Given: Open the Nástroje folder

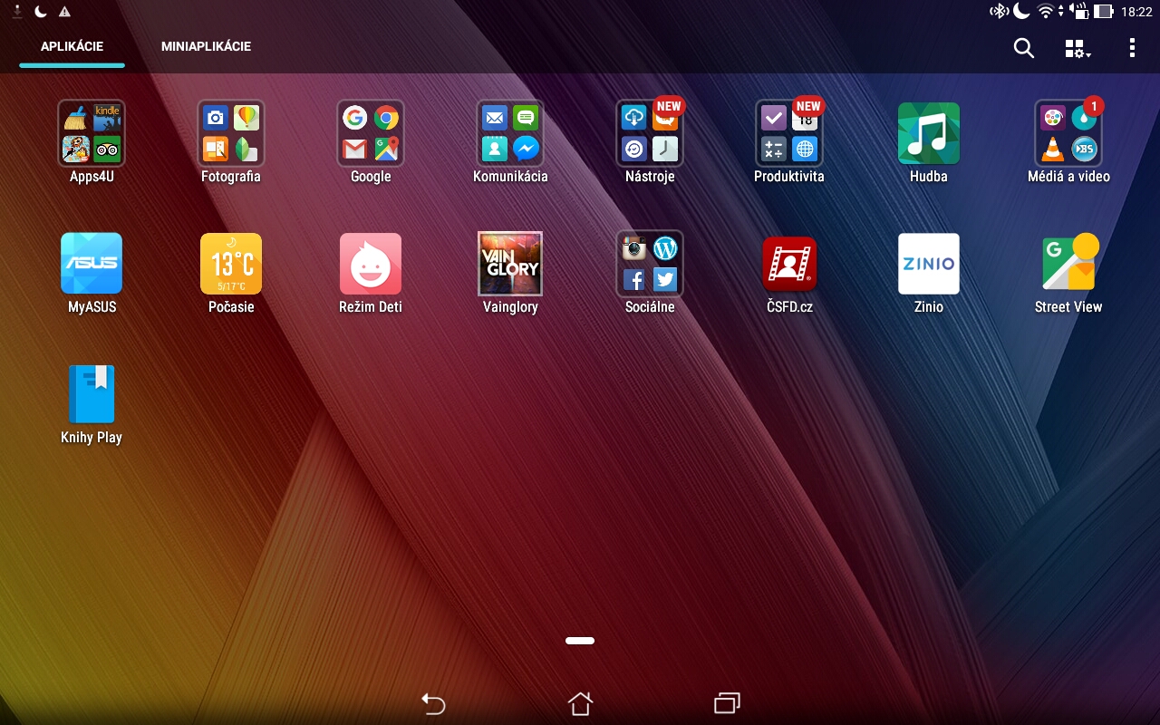Looking at the screenshot, I should tap(650, 133).
